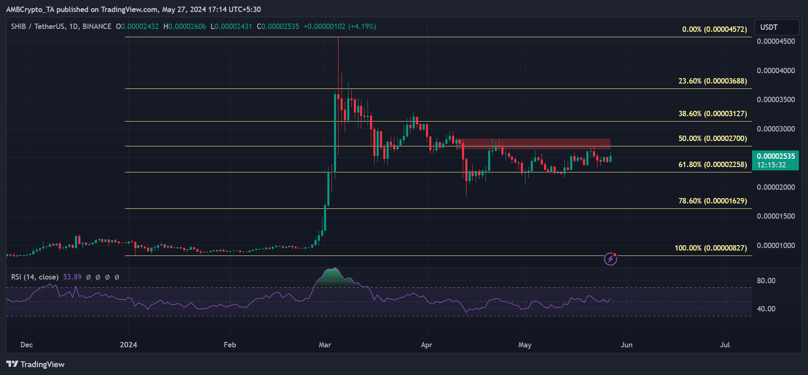Image resolution: width=808 pixels, height=375 pixels.
Task: Click the price scale value 0.00004000
Action: coord(776,71)
